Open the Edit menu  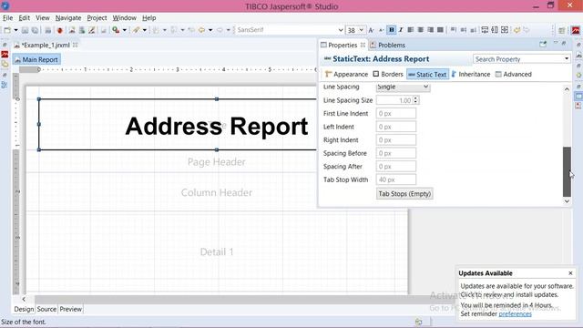coord(25,18)
